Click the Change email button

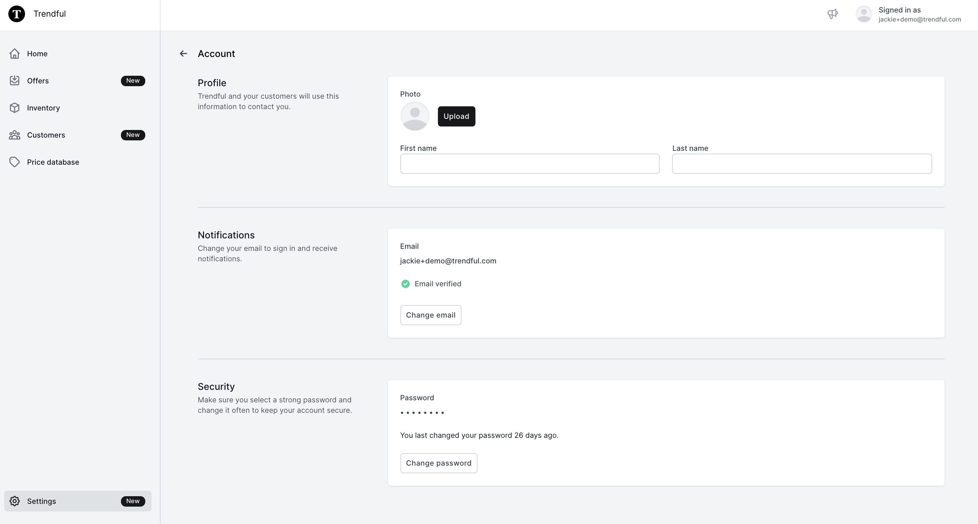(431, 315)
